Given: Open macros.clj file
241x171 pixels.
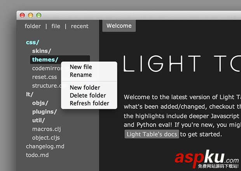Looking at the screenshot, I should (46, 129).
